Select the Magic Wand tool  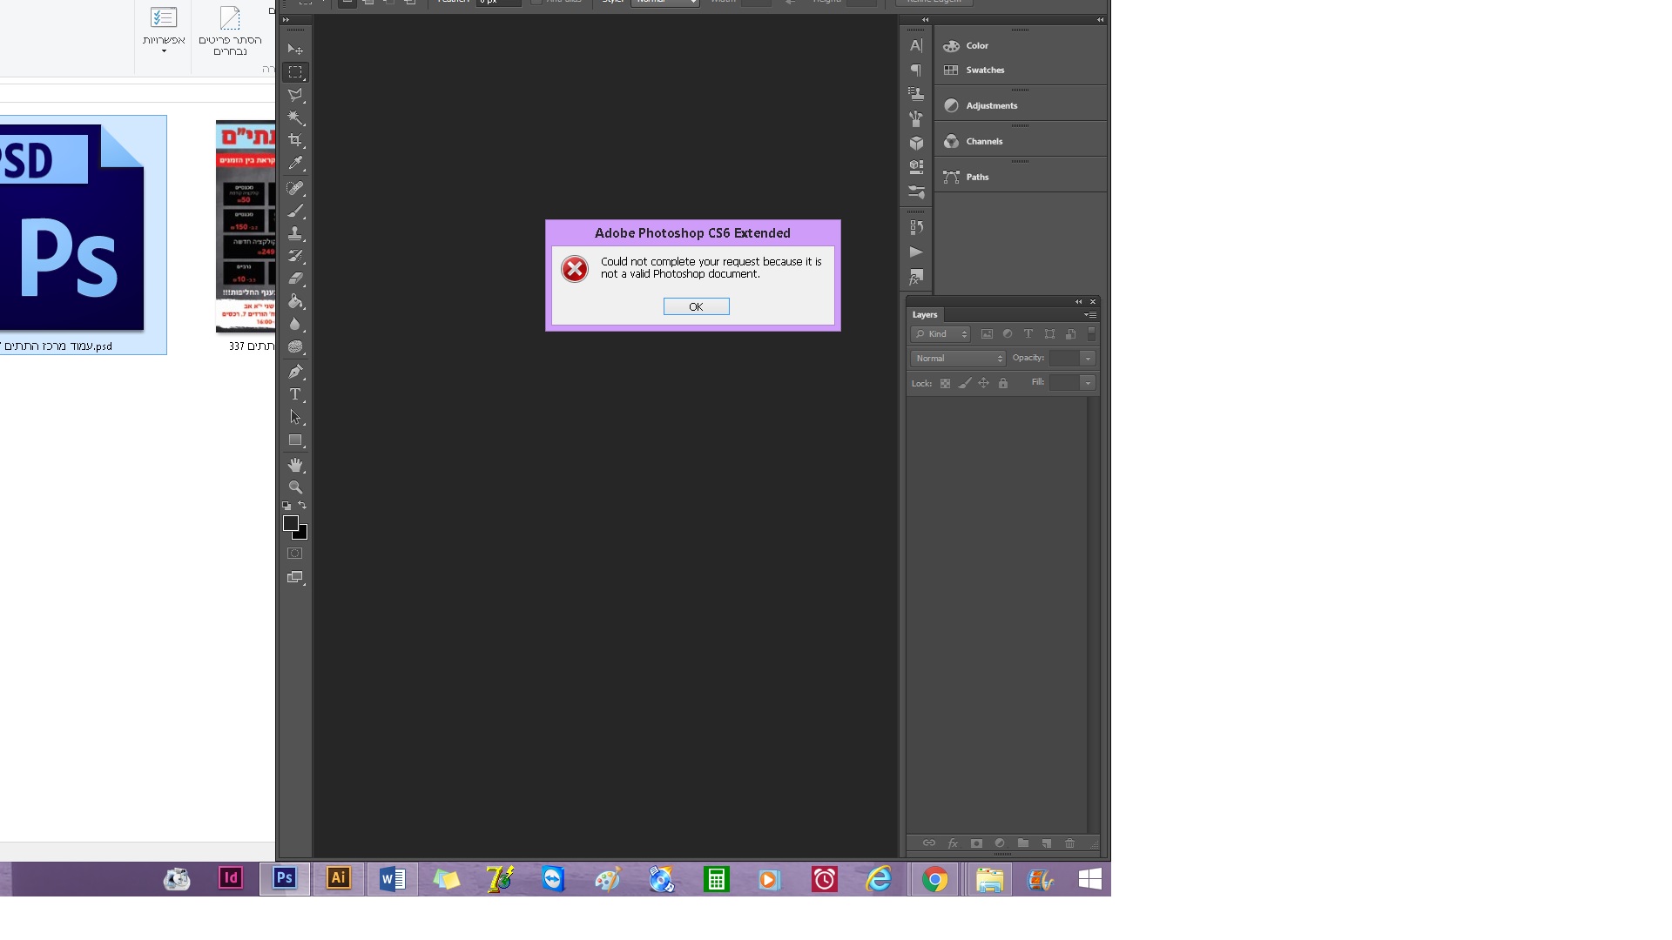295,117
